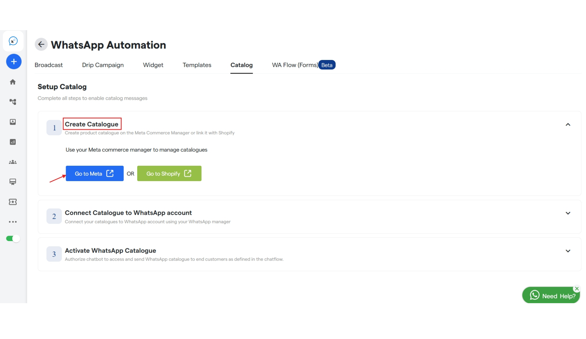Open the home icon in sidebar
The height and width of the screenshot is (339, 586).
coord(13,82)
